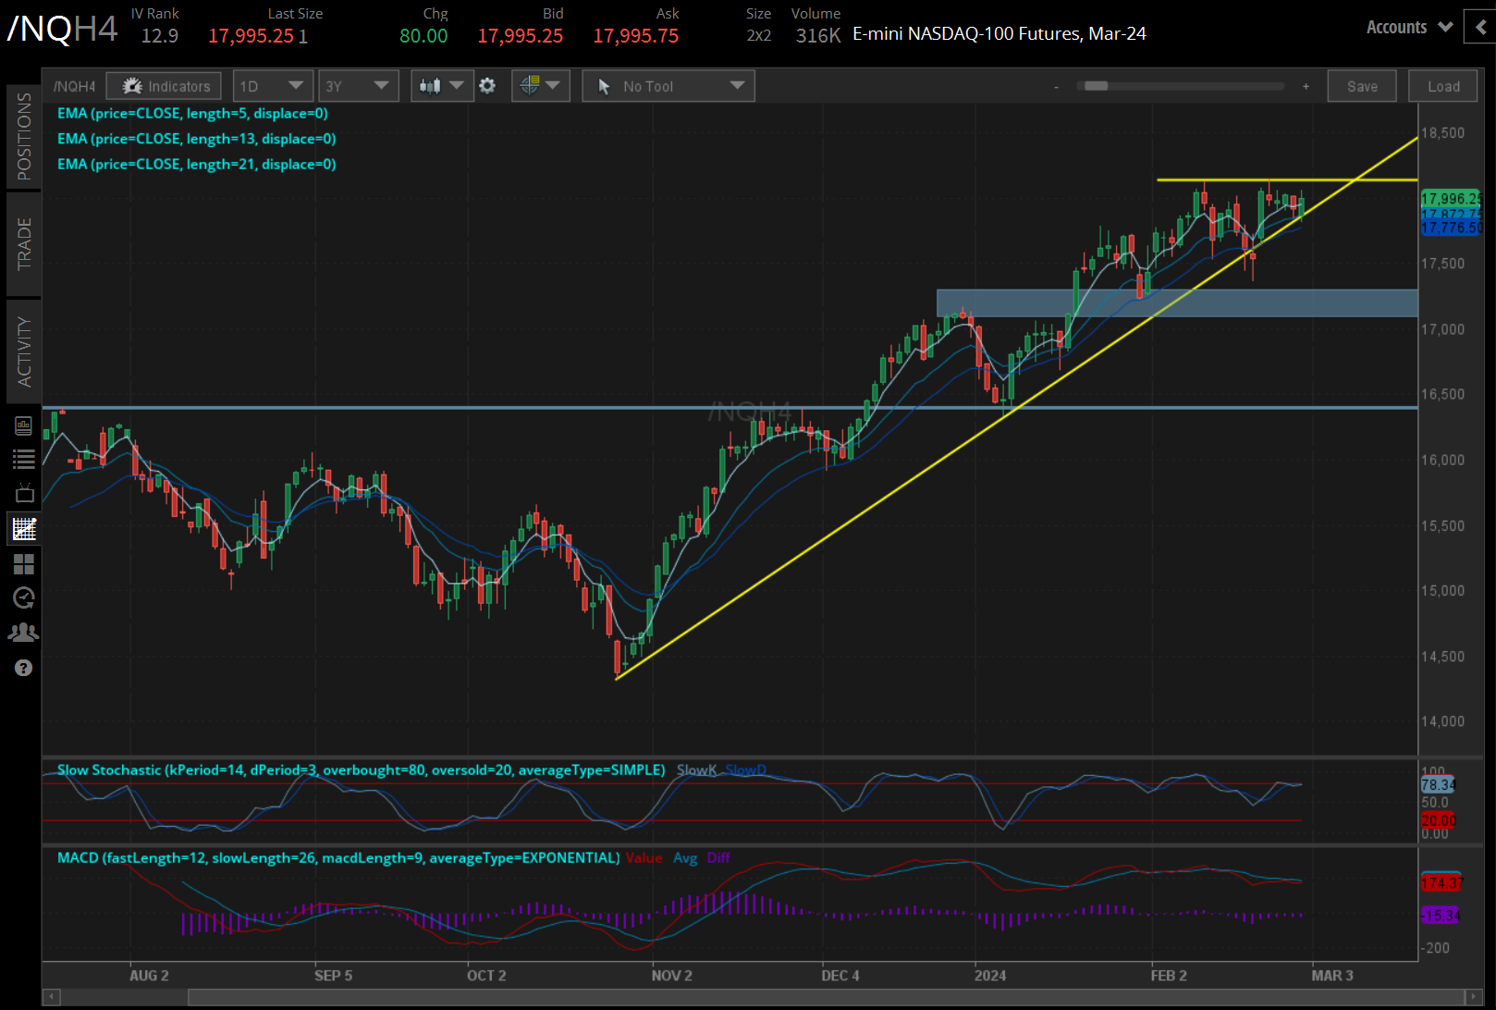1496x1010 pixels.
Task: Click the zoom out minus icon
Action: pyautogui.click(x=1056, y=87)
